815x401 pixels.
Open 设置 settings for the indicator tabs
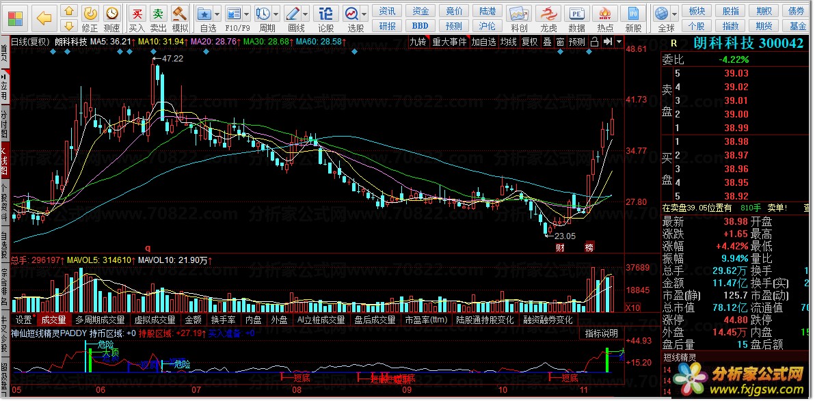[x=24, y=320]
